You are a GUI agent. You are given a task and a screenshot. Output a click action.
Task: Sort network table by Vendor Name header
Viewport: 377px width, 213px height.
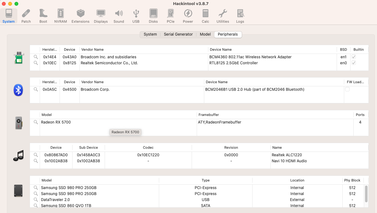[92, 49]
